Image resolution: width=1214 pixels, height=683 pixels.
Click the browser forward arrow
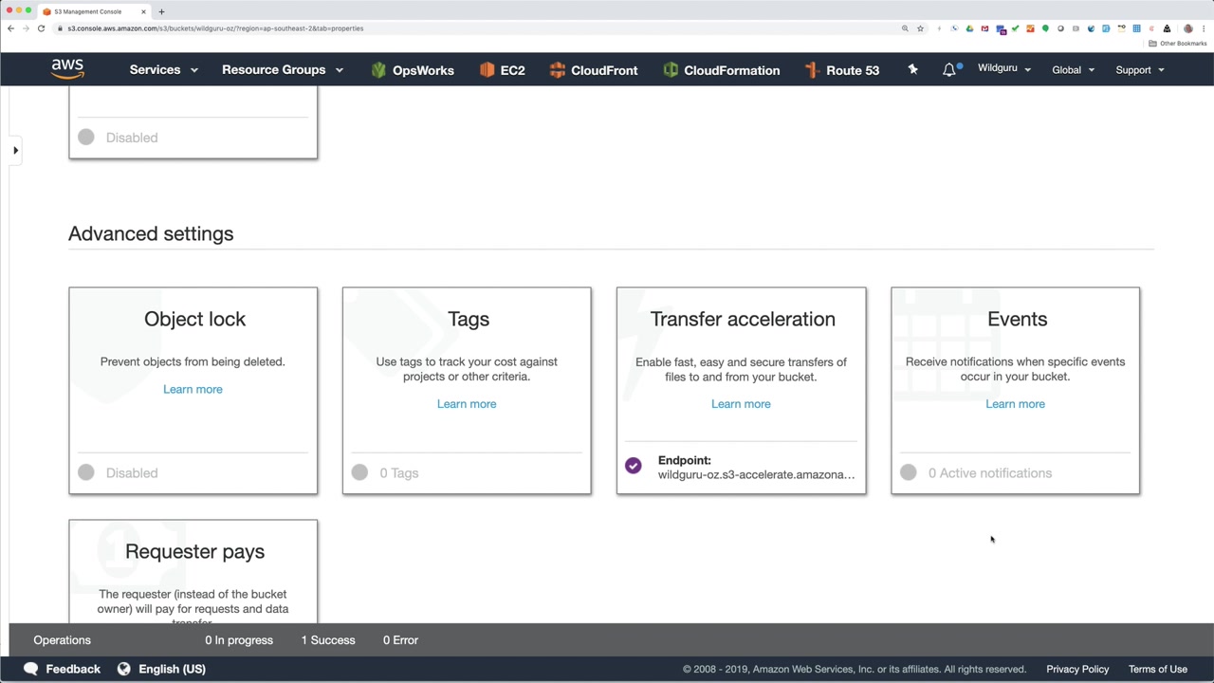click(26, 28)
